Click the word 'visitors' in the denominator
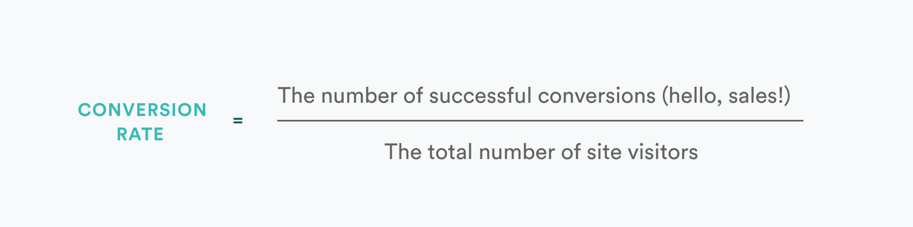The height and width of the screenshot is (227, 913). coord(662,152)
